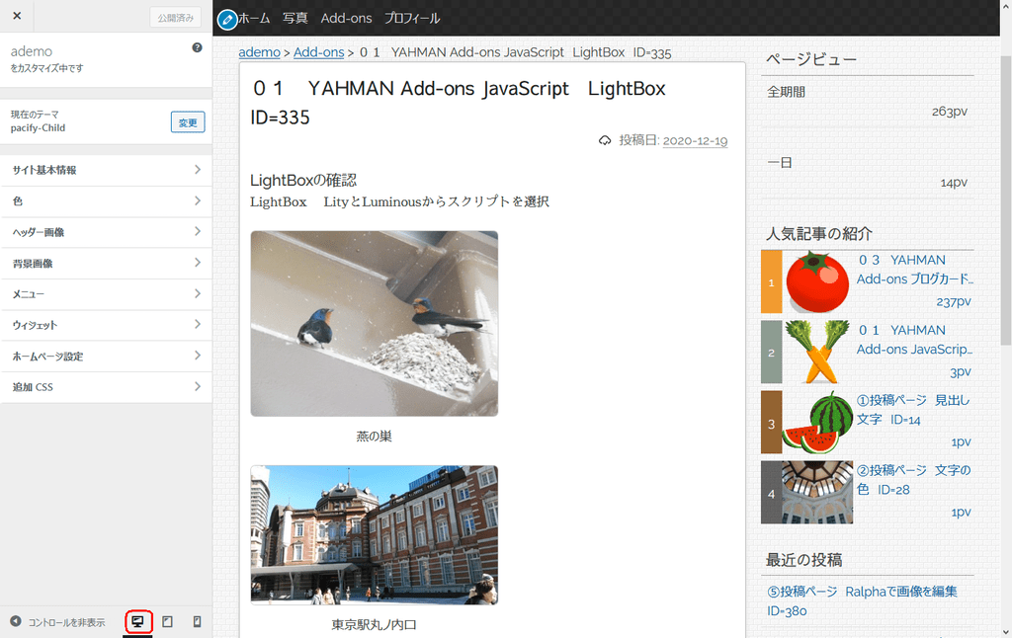Viewport: 1012px width, 638px height.
Task: Click the dome ceiling thumbnail in popular posts
Action: (817, 492)
